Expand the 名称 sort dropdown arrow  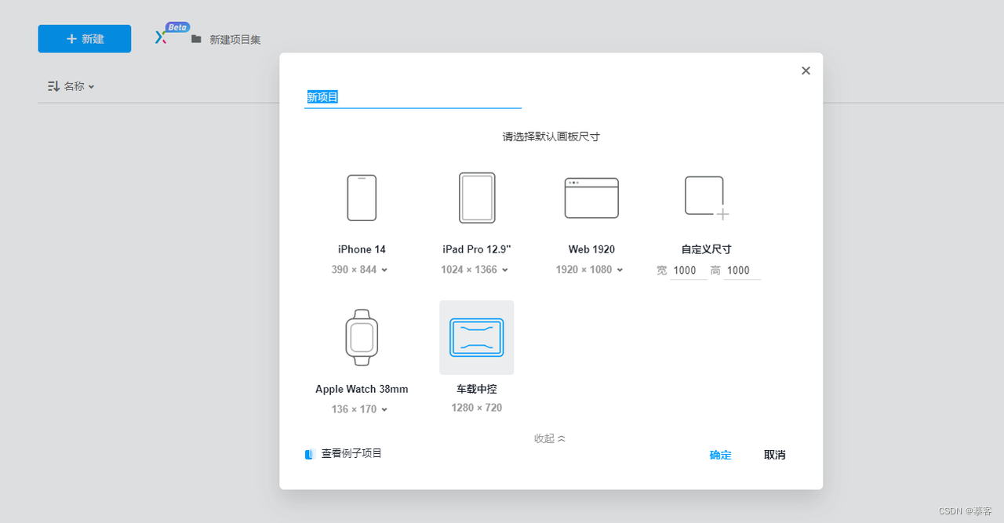pyautogui.click(x=91, y=87)
